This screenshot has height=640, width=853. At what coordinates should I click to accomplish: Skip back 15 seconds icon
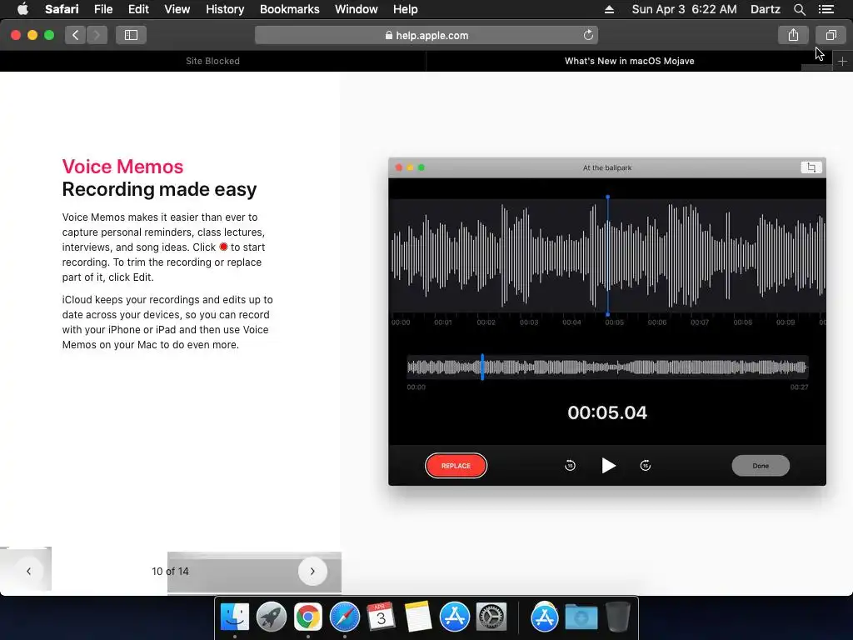pyautogui.click(x=570, y=465)
